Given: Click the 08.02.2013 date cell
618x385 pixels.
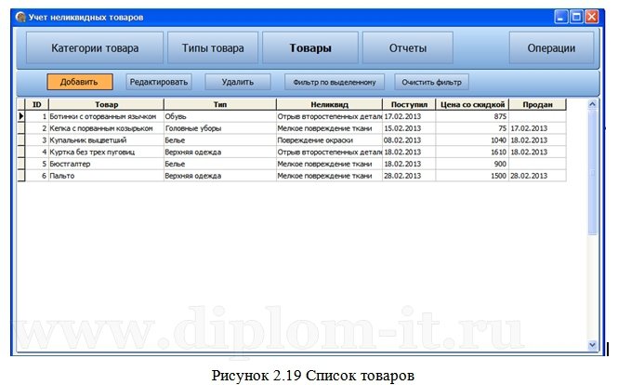Looking at the screenshot, I should coord(409,140).
